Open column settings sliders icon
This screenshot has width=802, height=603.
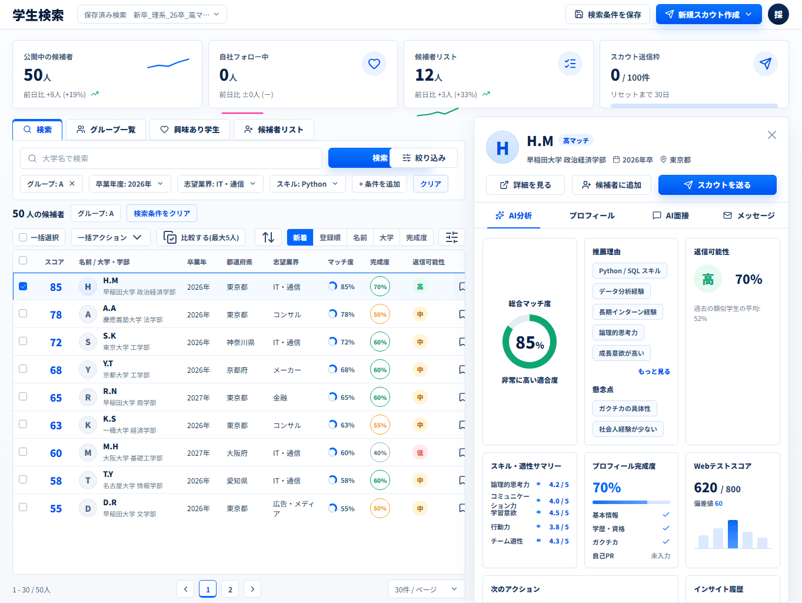click(452, 237)
